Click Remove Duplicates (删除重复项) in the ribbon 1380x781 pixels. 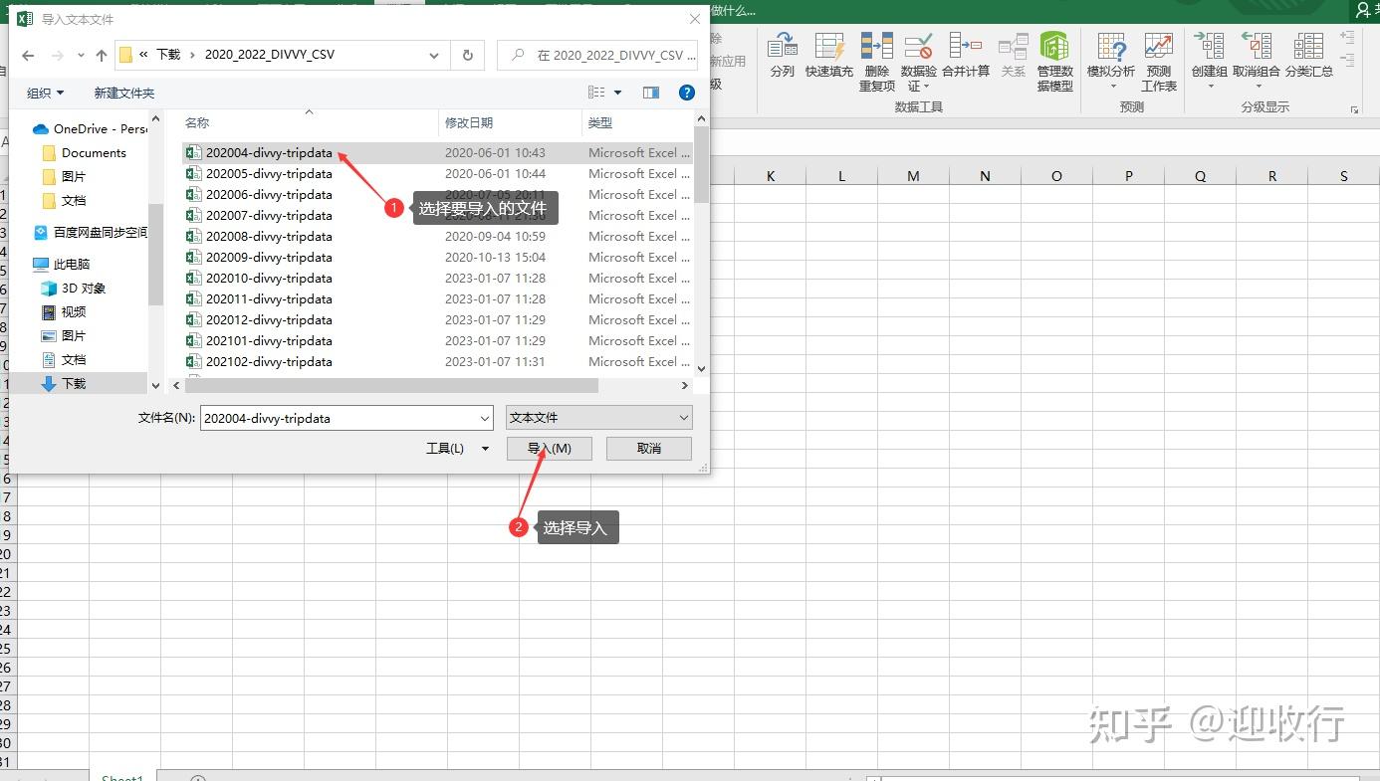pyautogui.click(x=877, y=62)
